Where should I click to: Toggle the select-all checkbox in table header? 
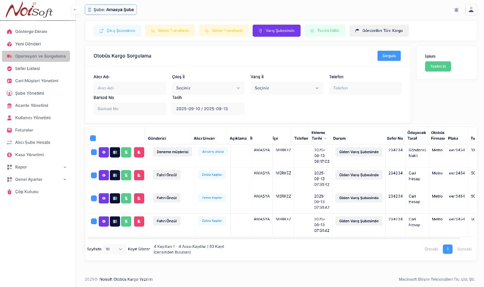[93, 138]
